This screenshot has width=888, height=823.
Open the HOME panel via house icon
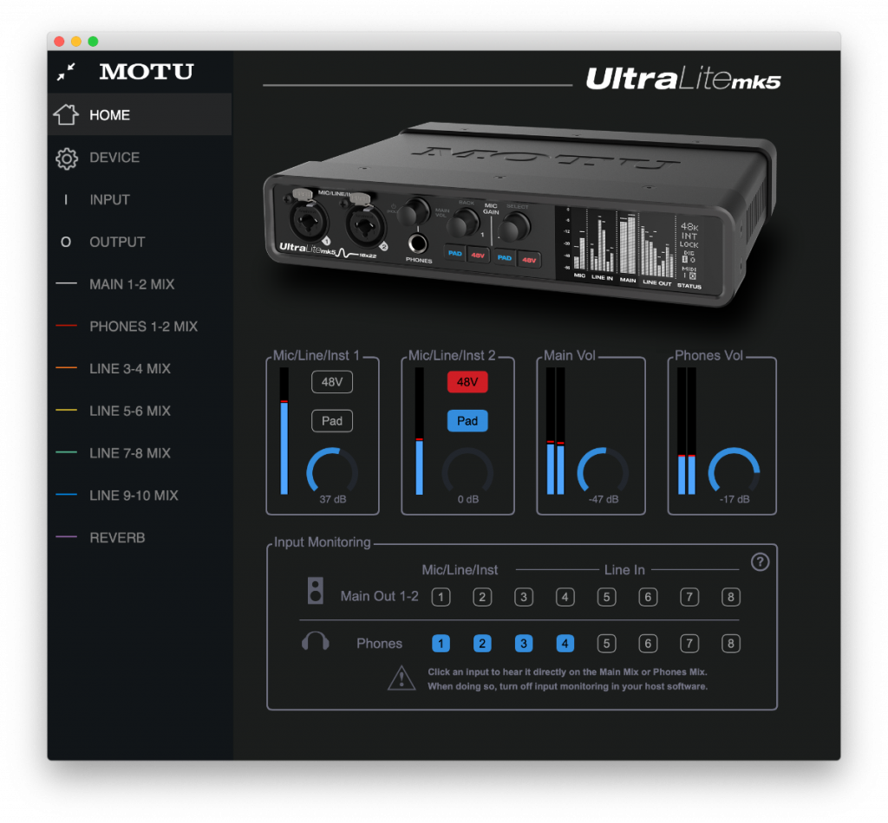66,114
